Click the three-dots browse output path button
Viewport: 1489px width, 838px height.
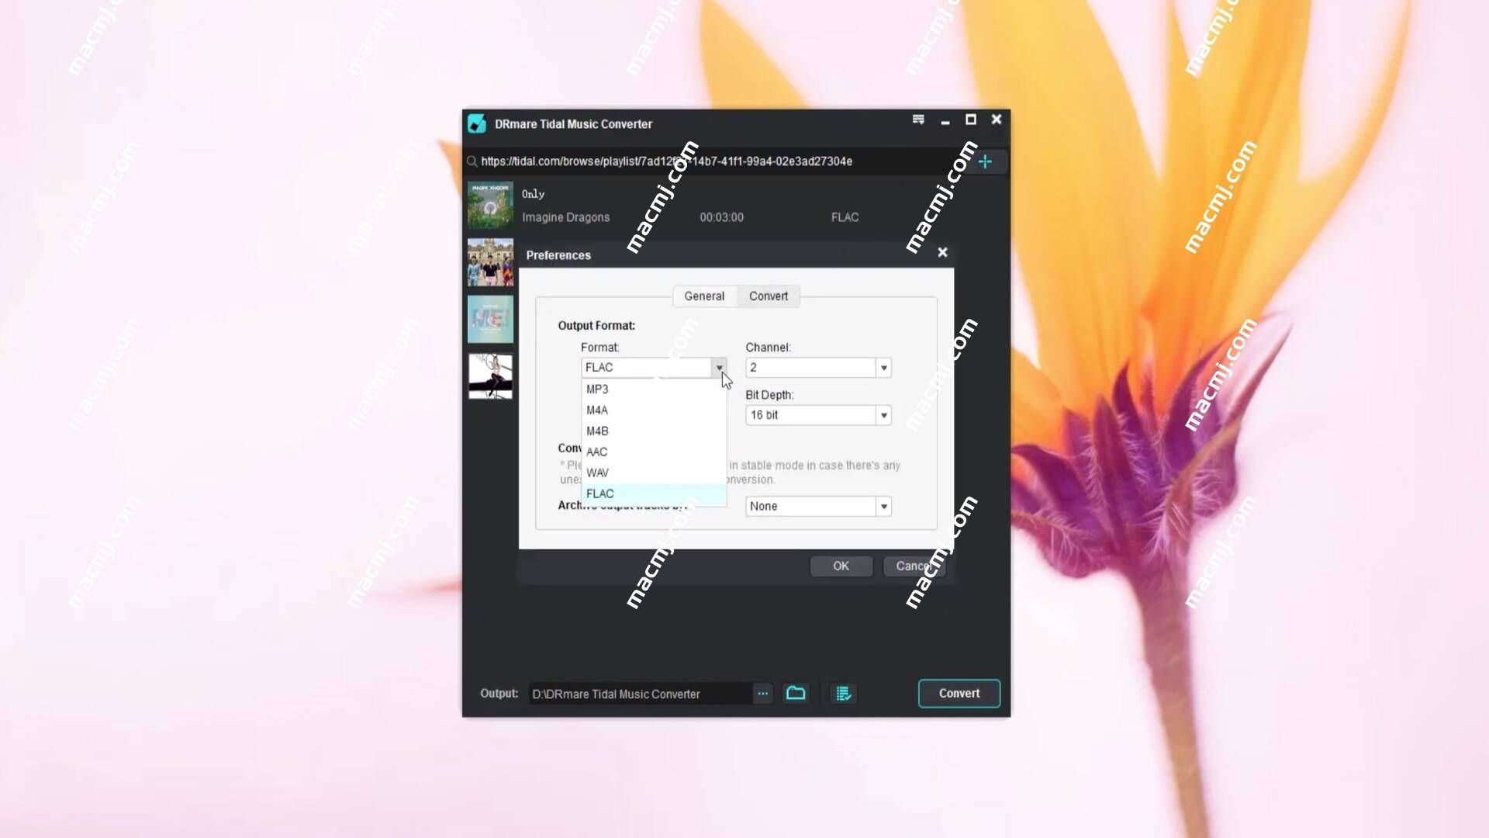point(763,693)
